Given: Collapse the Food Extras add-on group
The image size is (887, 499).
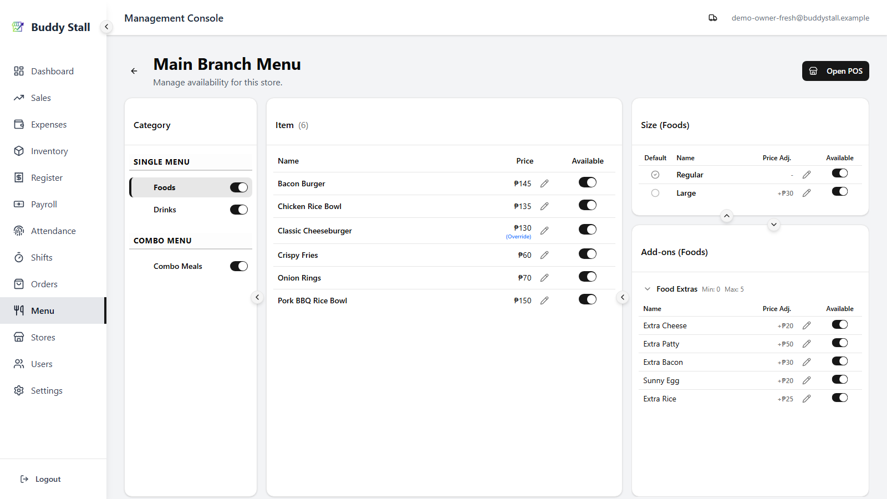Looking at the screenshot, I should [x=647, y=289].
